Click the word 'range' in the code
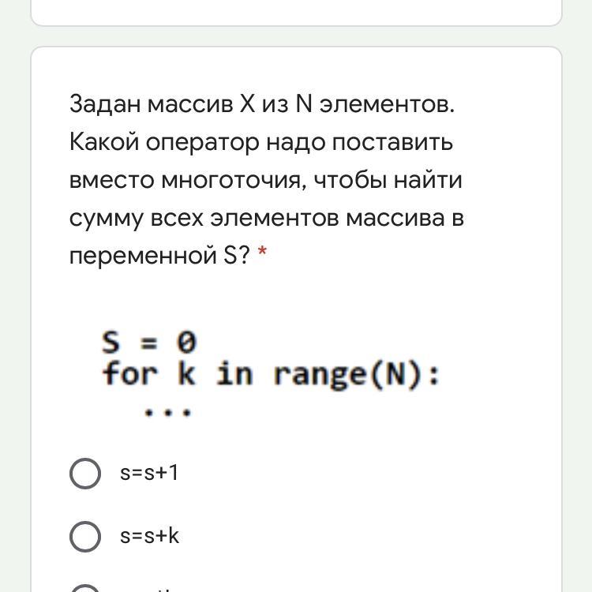The width and height of the screenshot is (592, 592). click(320, 375)
